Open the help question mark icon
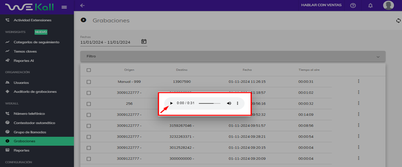The height and width of the screenshot is (167, 402). [353, 6]
